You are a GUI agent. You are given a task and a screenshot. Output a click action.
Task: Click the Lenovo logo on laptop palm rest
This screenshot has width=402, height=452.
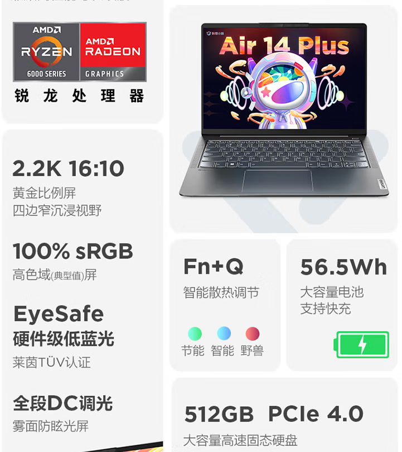(x=382, y=184)
